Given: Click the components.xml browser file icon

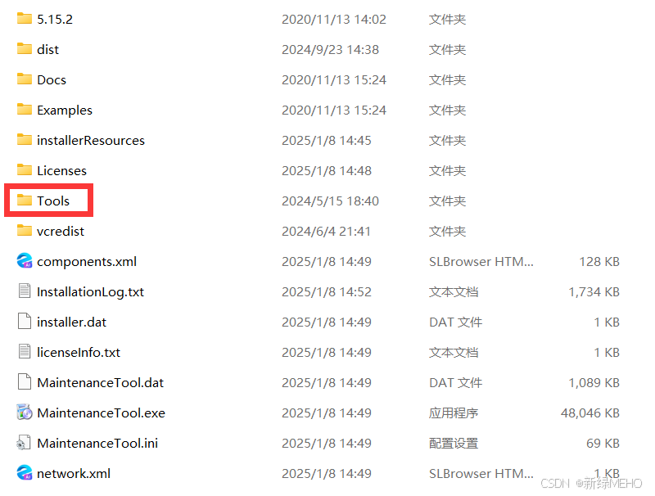Looking at the screenshot, I should (25, 260).
